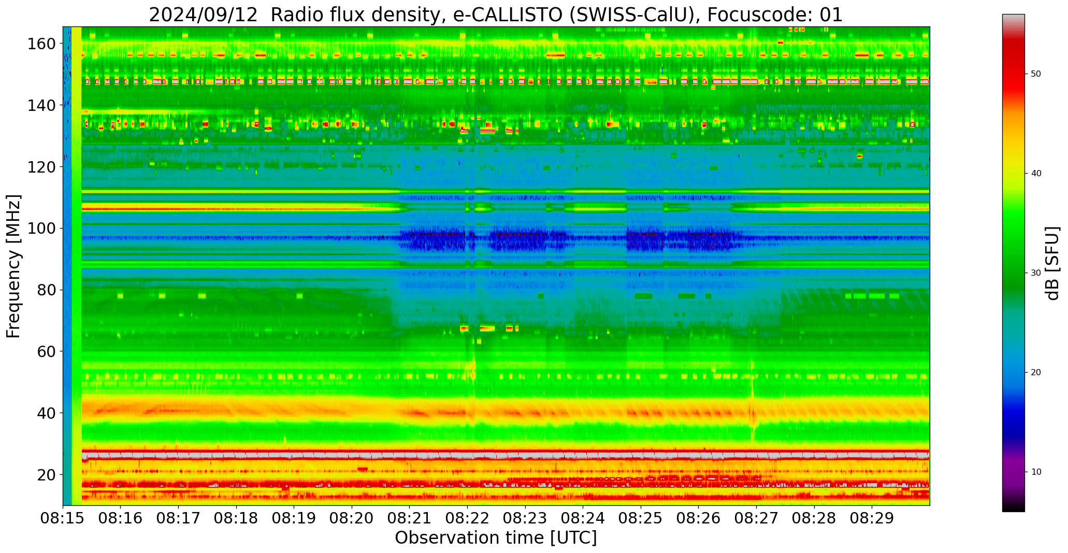Click the 08:23 time tick label
This screenshot has width=1068, height=553.
click(x=525, y=518)
